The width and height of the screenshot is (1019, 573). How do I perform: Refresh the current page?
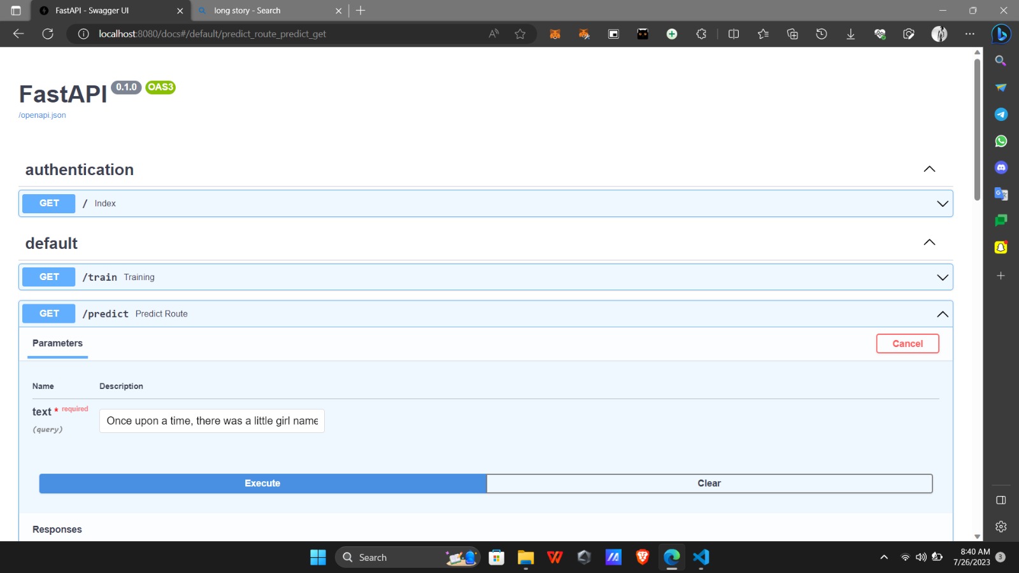tap(48, 34)
